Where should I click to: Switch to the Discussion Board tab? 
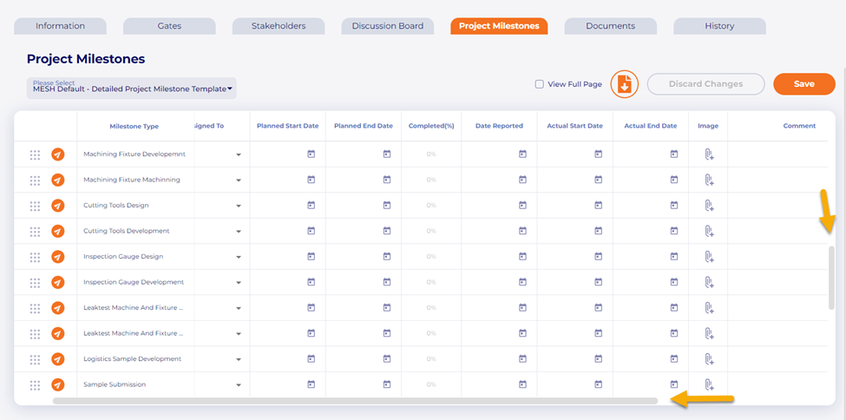tap(387, 26)
